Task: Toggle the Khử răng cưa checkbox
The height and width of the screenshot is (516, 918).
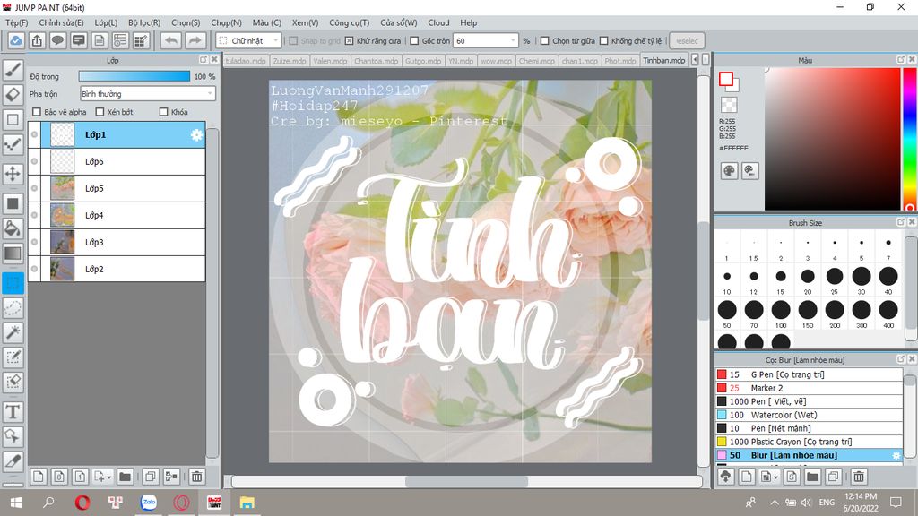Action: (x=349, y=41)
